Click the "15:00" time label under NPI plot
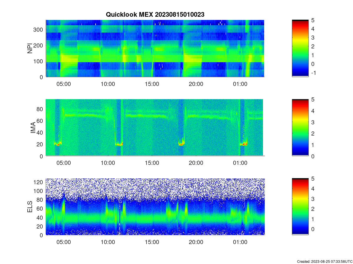The height and width of the screenshot is (264, 353). [152, 84]
